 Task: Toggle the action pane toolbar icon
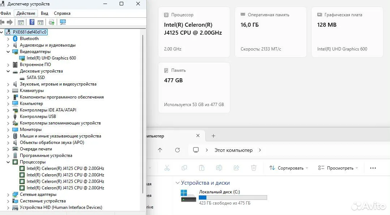click(40, 22)
